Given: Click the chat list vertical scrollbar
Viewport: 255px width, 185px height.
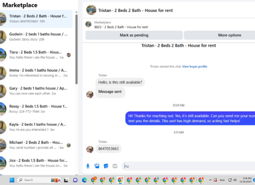Looking at the screenshot, I should pos(76,50).
